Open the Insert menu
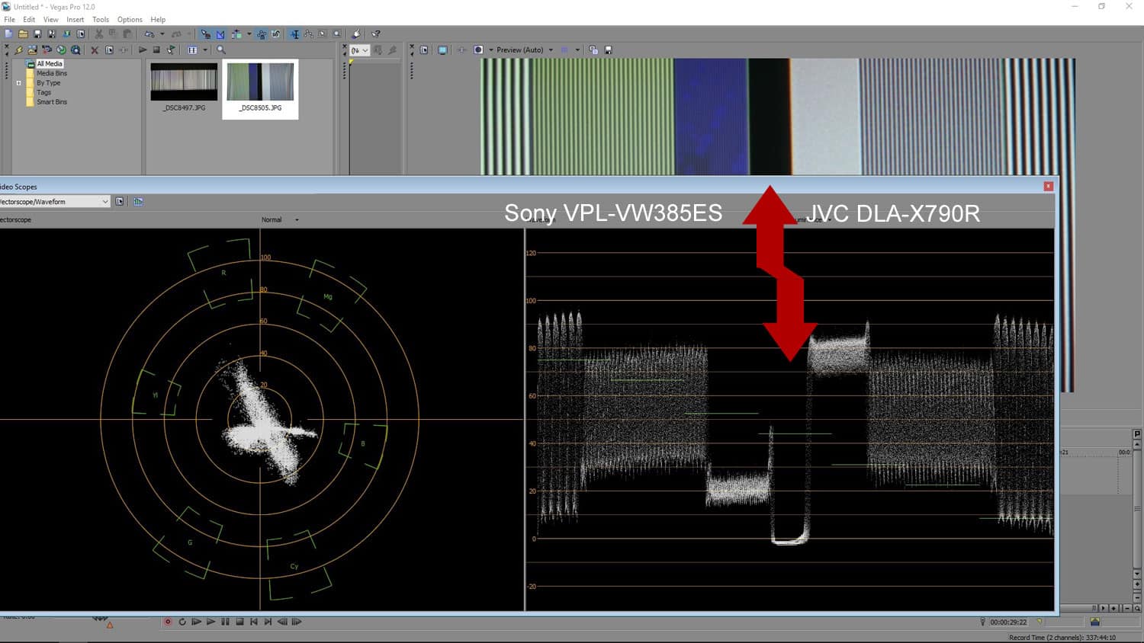Viewport: 1144px width, 643px height. click(75, 19)
